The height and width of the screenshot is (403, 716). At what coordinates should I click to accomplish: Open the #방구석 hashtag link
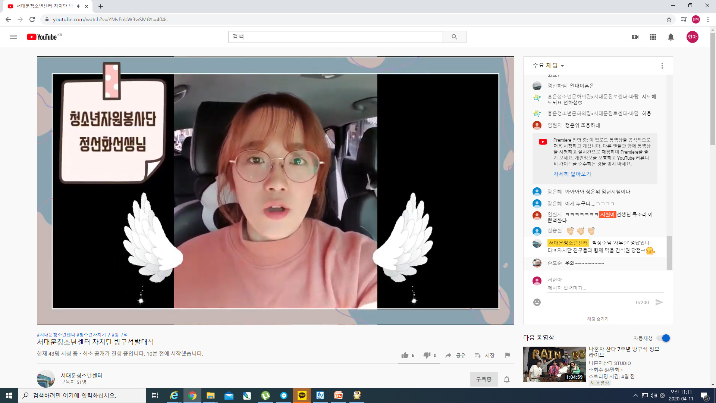click(x=120, y=335)
